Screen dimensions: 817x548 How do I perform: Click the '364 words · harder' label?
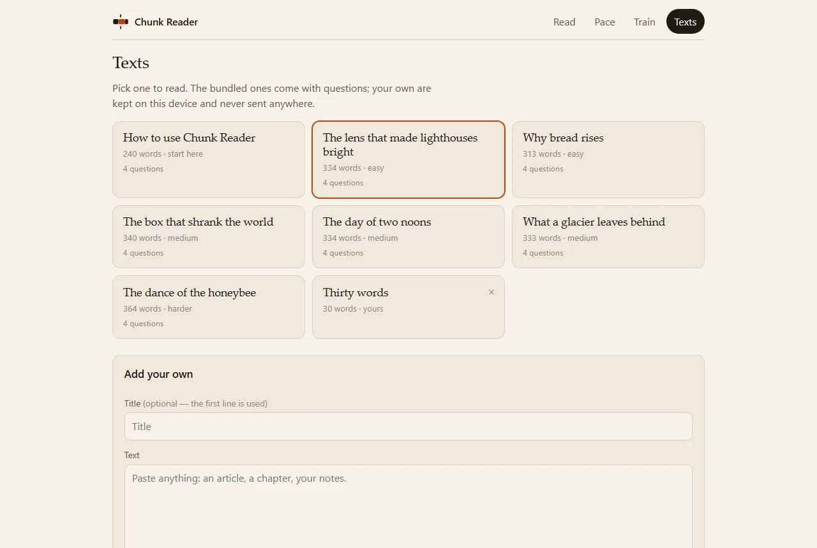point(158,309)
